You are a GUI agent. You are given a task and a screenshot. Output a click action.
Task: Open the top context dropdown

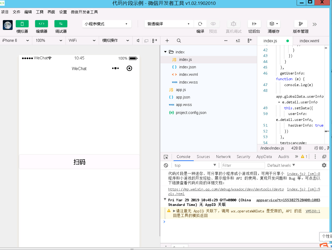tap(195, 165)
